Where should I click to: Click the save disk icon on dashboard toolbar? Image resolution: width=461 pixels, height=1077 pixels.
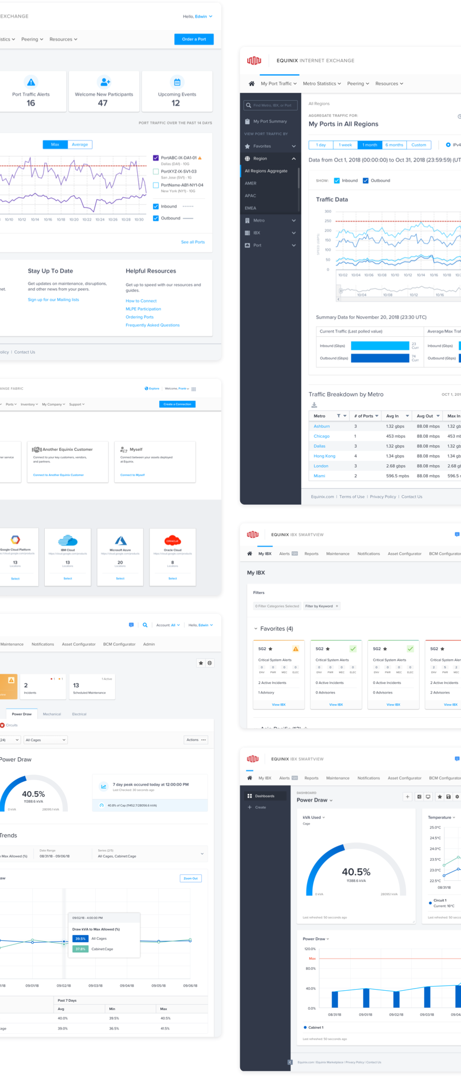point(448,797)
